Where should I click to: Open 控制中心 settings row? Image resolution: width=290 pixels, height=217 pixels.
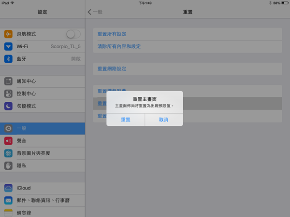43,94
